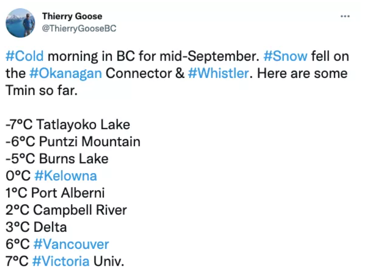Click the word Connector in tweet
This screenshot has height=280, width=366.
point(139,73)
